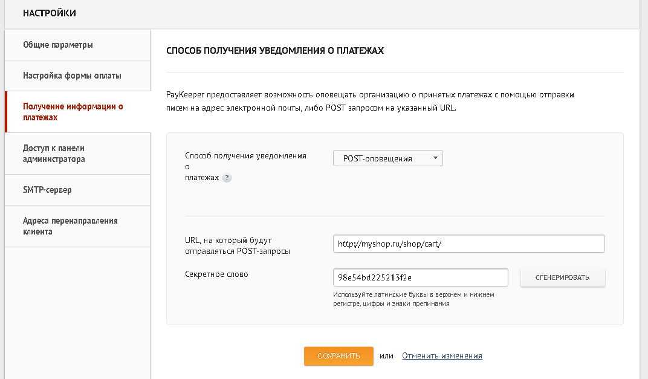Switch to the SMTP-сервер settings
The image size is (648, 379).
(47, 190)
